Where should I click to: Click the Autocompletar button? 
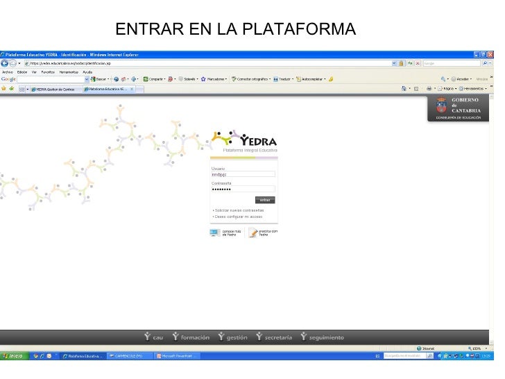tap(309, 79)
